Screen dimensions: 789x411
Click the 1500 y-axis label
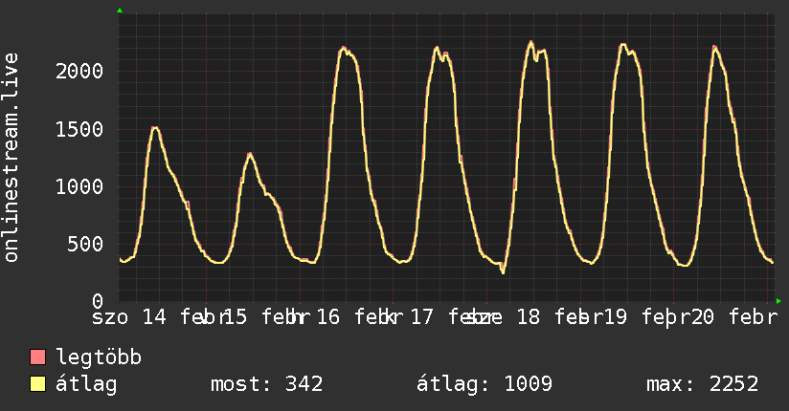click(79, 130)
